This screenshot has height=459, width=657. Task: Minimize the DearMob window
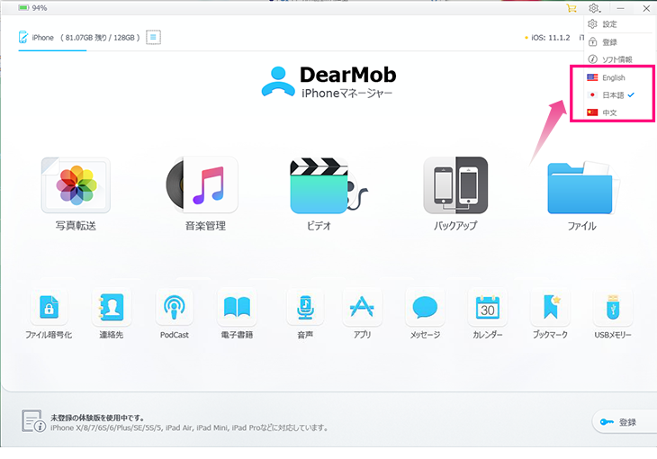[620, 8]
